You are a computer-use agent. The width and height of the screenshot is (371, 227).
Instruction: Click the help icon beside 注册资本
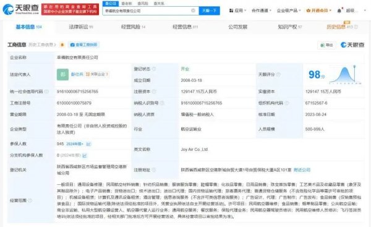click(x=154, y=92)
